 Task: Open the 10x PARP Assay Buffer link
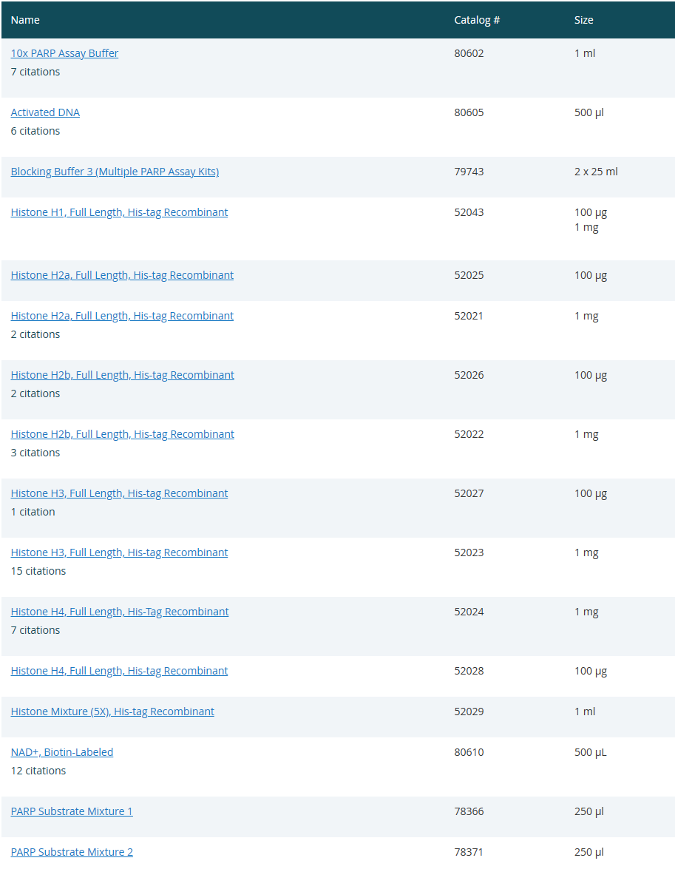pyautogui.click(x=64, y=53)
